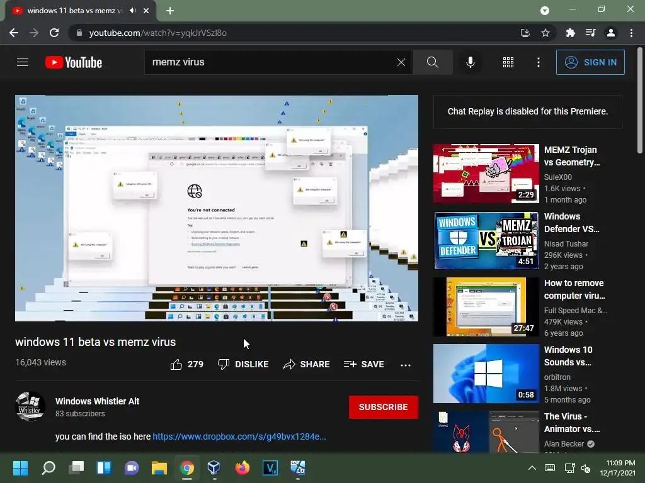Open MEMZ Trojan vs Geometry thumbnail
645x483 pixels.
pyautogui.click(x=486, y=174)
